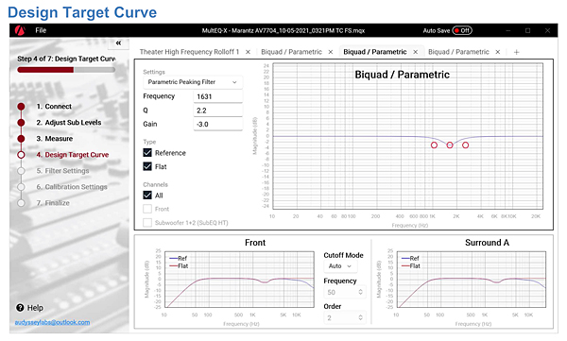This screenshot has height=341, width=567.
Task: Add a new filter tab with plus icon
Action: [x=516, y=52]
